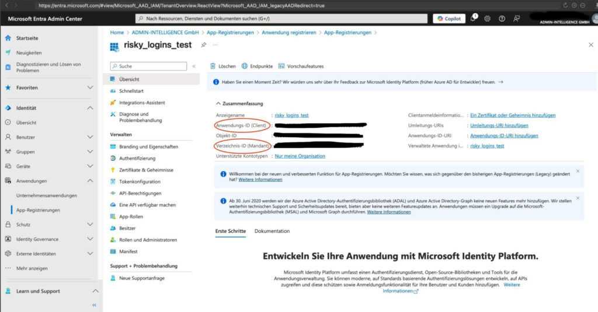The height and width of the screenshot is (312, 598).
Task: Click Anwendungs-ID-URI hinzufügen link
Action: [x=504, y=136]
